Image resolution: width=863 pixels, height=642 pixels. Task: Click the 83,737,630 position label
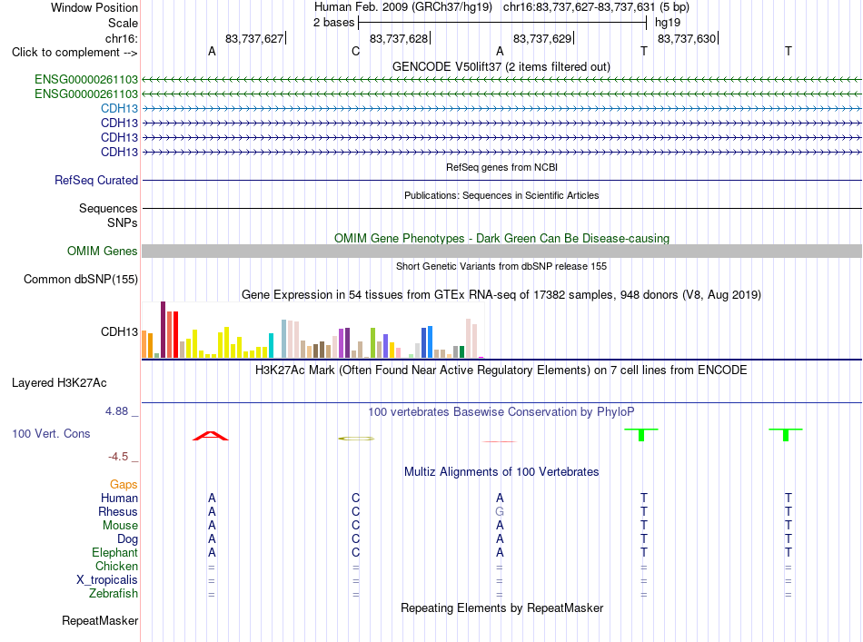(687, 38)
